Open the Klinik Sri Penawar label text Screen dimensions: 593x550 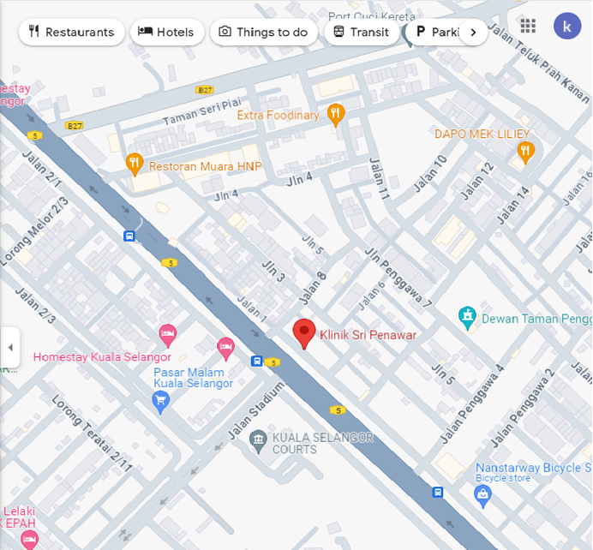[x=368, y=335]
